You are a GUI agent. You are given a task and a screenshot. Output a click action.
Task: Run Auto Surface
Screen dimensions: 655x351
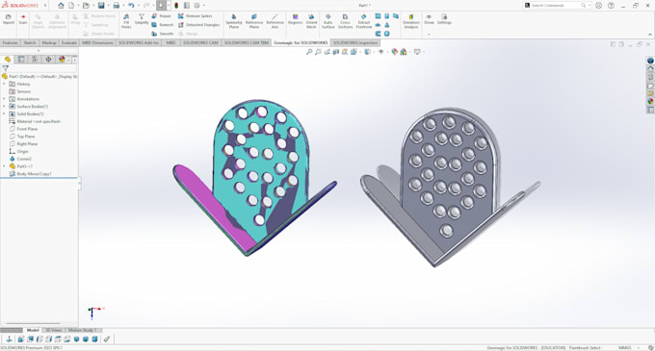(327, 21)
